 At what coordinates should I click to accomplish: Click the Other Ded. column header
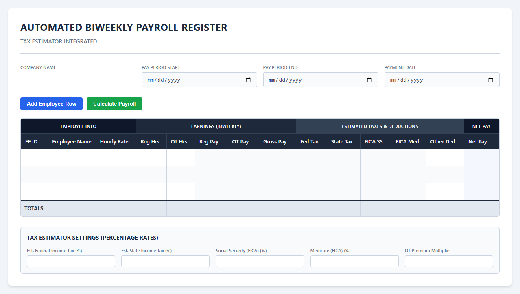(x=445, y=141)
